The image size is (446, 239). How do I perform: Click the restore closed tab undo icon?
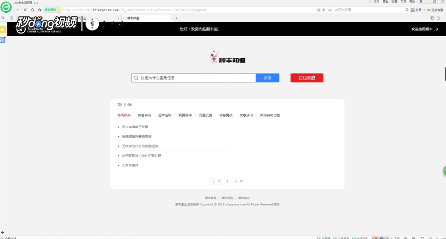[x=439, y=18]
